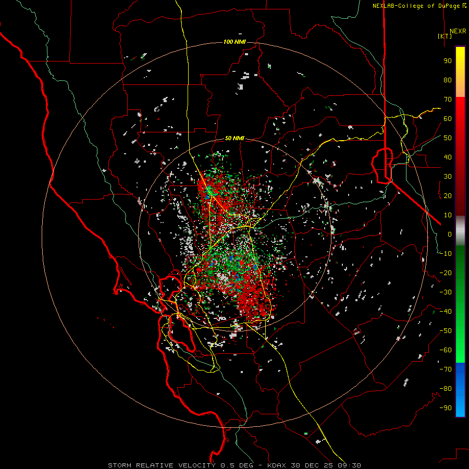469x469 pixels.
Task: Click the 0 value on velocity scale
Action: pos(450,234)
